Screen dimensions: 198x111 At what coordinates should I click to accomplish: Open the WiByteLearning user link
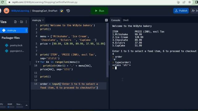pos(20,11)
